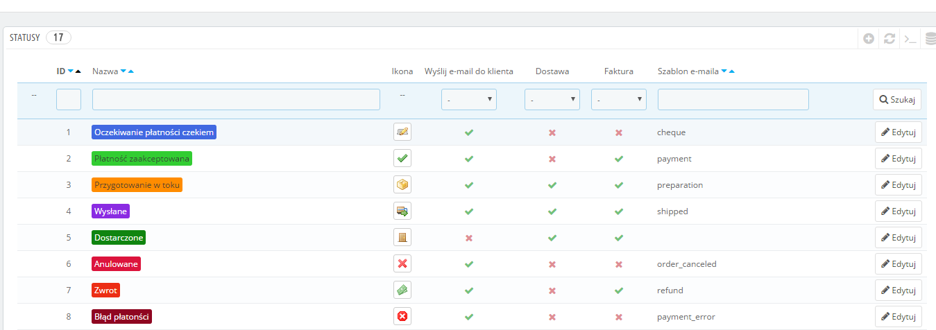Expand the Dostawa filter dropdown

pos(552,100)
